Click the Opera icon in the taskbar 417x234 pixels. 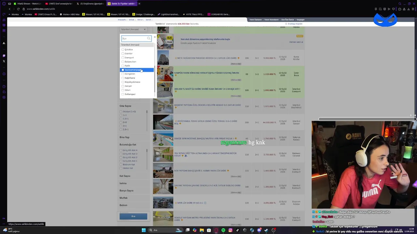[x=216, y=230]
